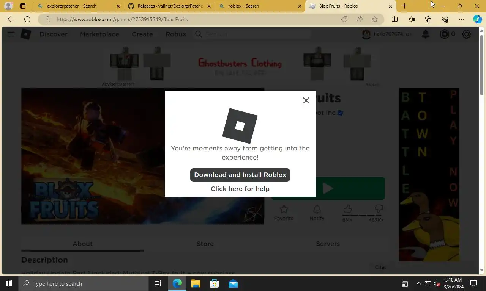Open the hallo767674 user profile
The image size is (486, 291).
point(387,34)
